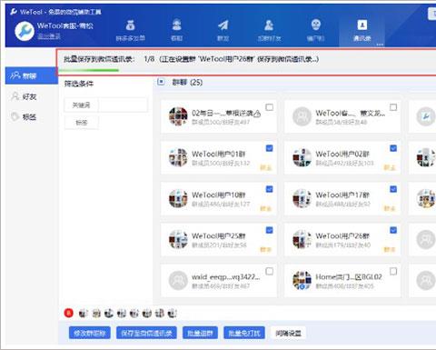Click the 群聊 (25) header label
436x350 pixels.
pyautogui.click(x=187, y=82)
